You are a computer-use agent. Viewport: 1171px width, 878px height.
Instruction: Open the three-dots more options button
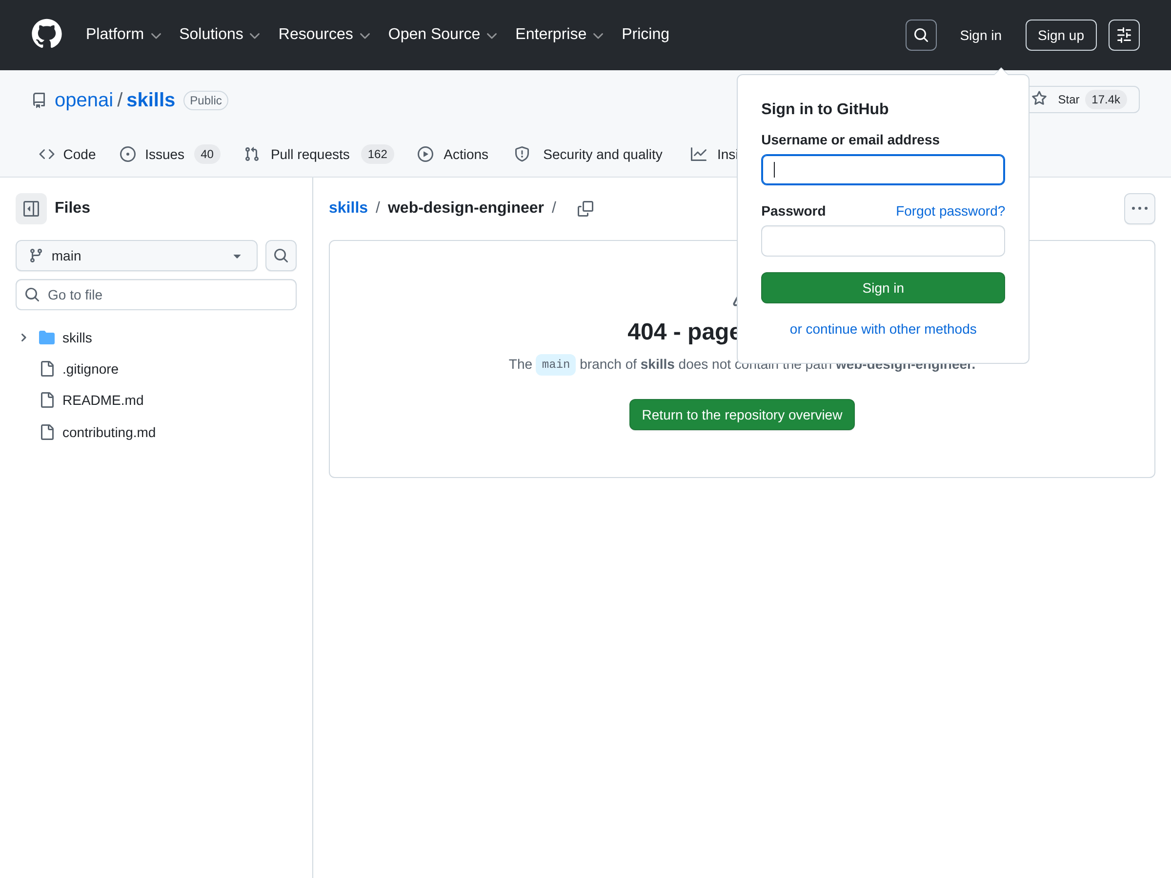[x=1139, y=208]
